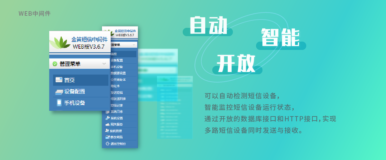Click the wrench icon for 系统设置
The height and width of the screenshot is (160, 386).
tap(107, 118)
